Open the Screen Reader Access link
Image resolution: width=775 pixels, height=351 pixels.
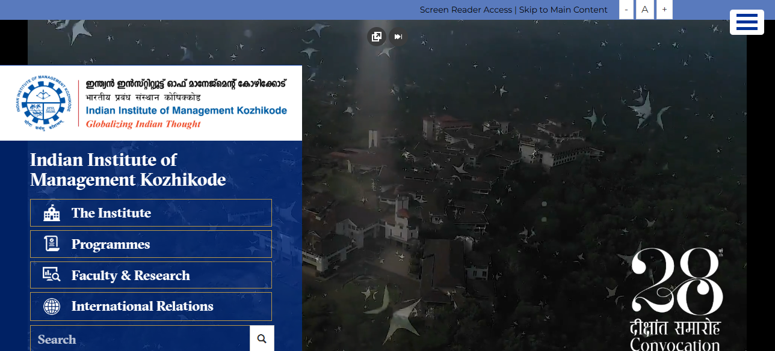(466, 10)
